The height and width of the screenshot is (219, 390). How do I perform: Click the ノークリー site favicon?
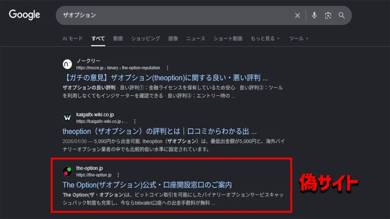click(x=67, y=64)
